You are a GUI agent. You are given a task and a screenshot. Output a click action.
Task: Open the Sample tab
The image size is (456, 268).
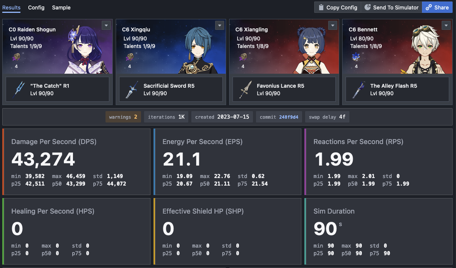coord(61,8)
